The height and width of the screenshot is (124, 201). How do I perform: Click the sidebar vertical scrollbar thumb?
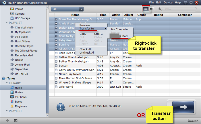coord(47,78)
